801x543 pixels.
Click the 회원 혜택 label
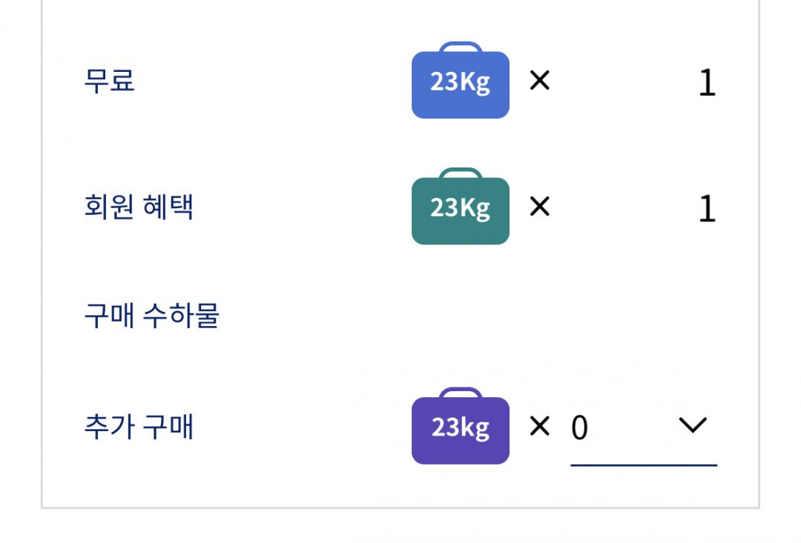tap(139, 207)
